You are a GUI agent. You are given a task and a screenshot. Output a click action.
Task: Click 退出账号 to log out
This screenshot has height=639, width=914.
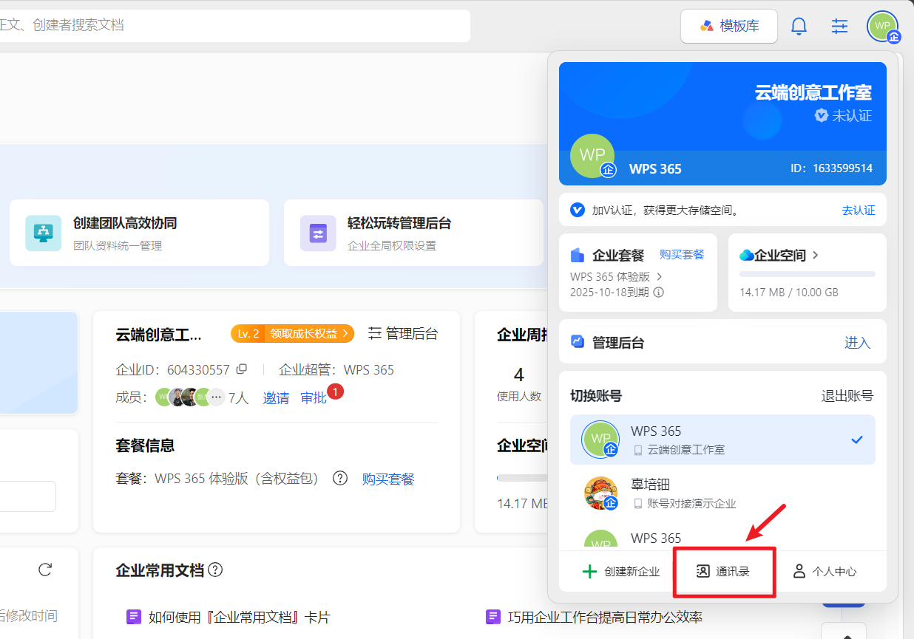tap(847, 396)
